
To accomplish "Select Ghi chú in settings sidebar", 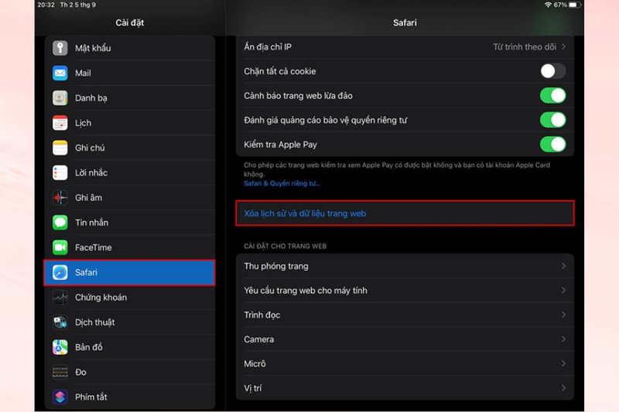I will [130, 148].
